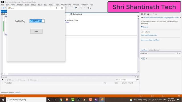Click the split editor plus icon
The height and width of the screenshot is (102, 182).
[x=138, y=16]
